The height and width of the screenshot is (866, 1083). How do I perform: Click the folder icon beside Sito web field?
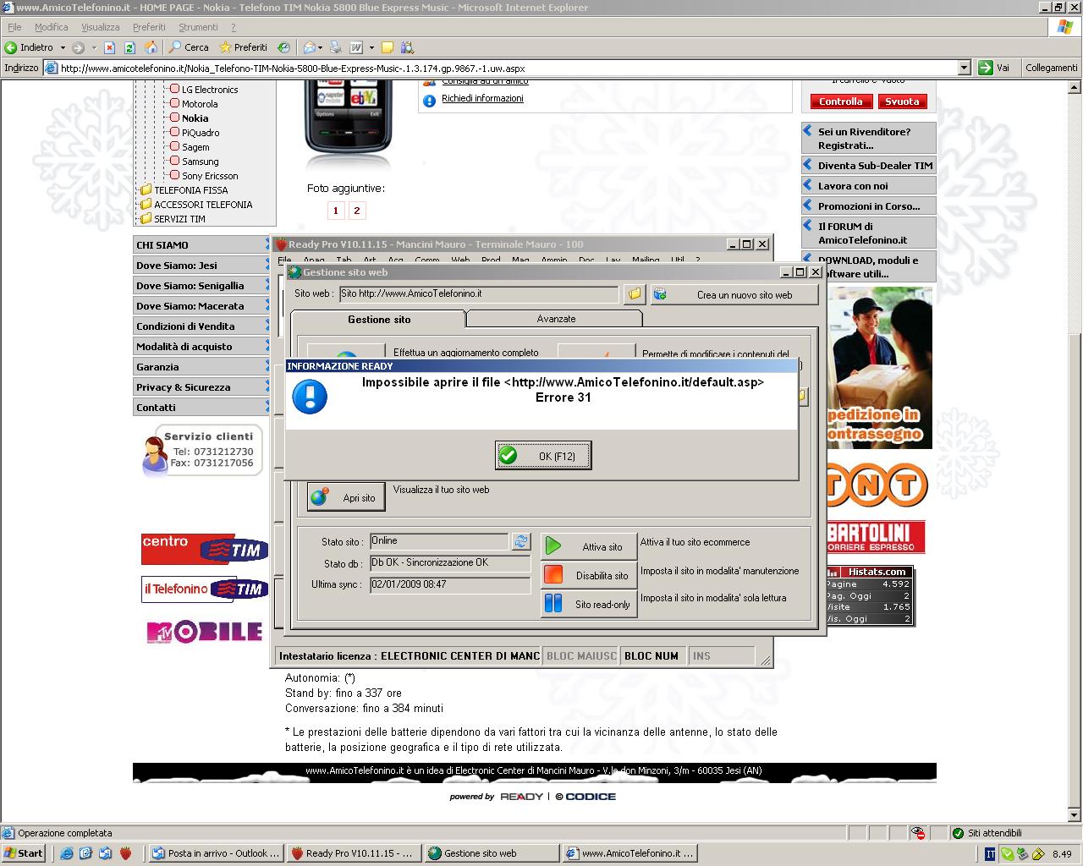(x=635, y=294)
